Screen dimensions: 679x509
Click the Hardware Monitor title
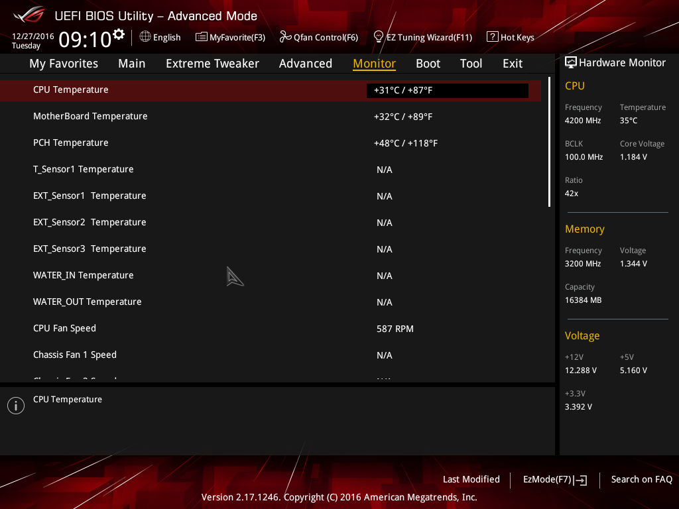(x=622, y=63)
